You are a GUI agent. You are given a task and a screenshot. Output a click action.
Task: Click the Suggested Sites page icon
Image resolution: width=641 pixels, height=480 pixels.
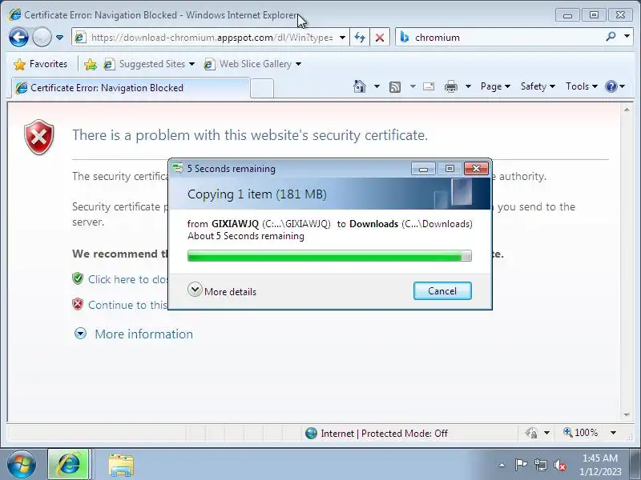(x=109, y=64)
